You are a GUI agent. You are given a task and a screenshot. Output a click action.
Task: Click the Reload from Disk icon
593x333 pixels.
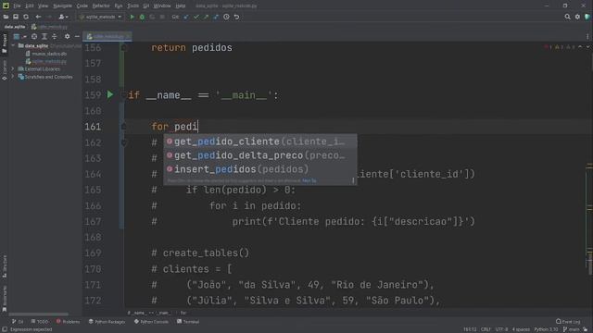[x=26, y=17]
